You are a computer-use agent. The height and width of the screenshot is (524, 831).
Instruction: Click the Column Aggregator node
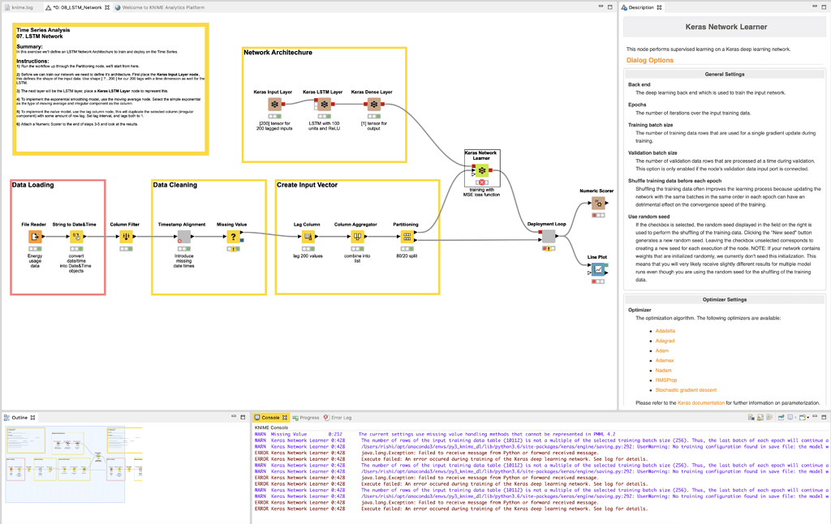point(358,236)
